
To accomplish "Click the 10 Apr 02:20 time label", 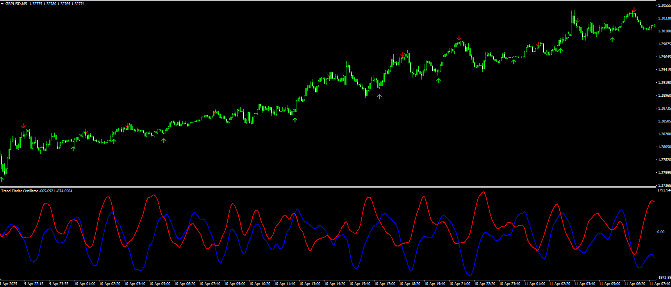I will [110, 284].
